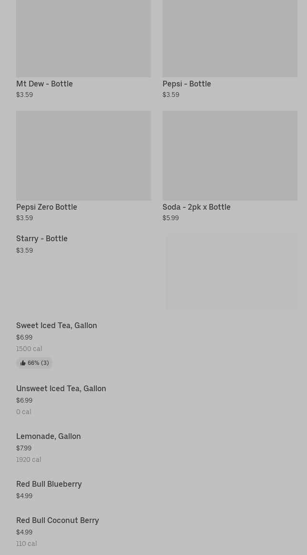Click the $5.99 Soda 2pk price

(x=171, y=218)
